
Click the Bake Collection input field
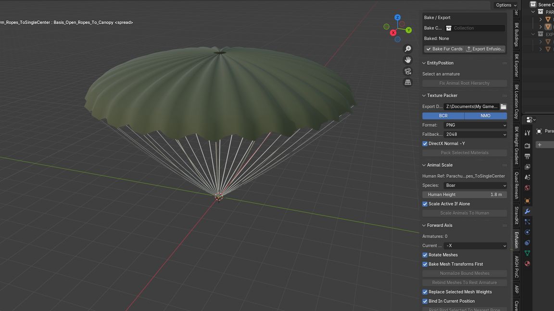[475, 28]
